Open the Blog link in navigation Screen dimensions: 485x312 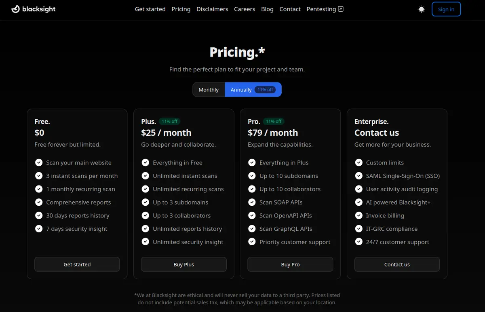[x=267, y=9]
